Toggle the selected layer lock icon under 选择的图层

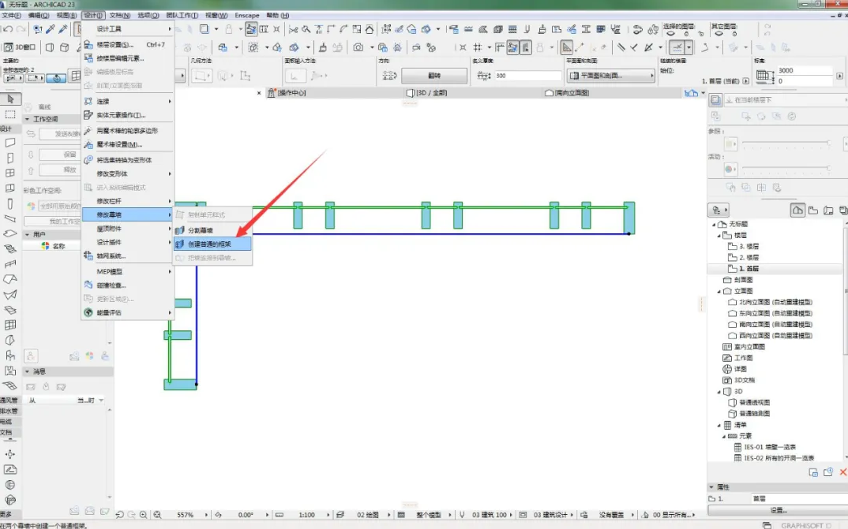686,33
